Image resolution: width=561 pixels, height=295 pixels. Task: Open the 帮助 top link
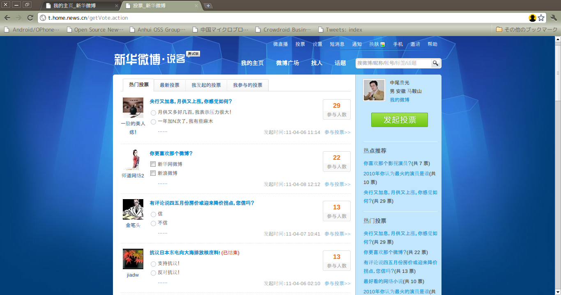coord(432,44)
